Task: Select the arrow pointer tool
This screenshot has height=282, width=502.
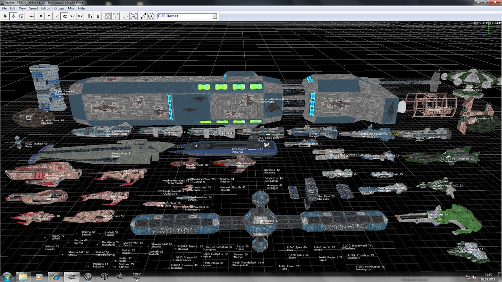Action: pos(5,16)
